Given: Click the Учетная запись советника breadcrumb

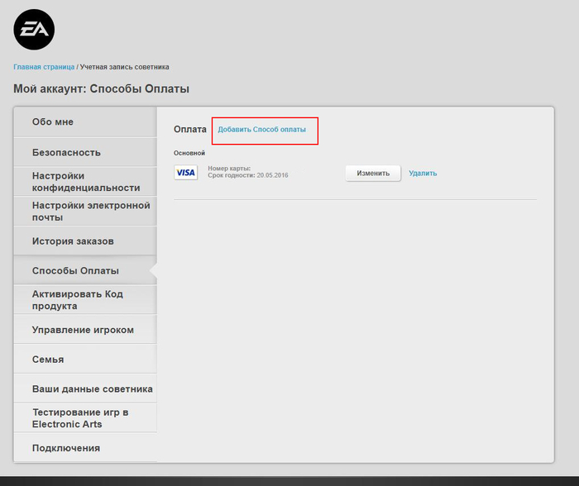Looking at the screenshot, I should coord(125,67).
